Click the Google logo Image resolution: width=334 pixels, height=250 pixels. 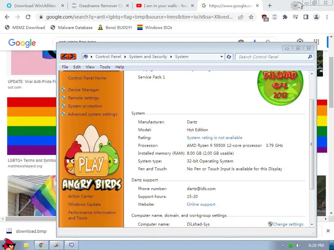pos(22,43)
